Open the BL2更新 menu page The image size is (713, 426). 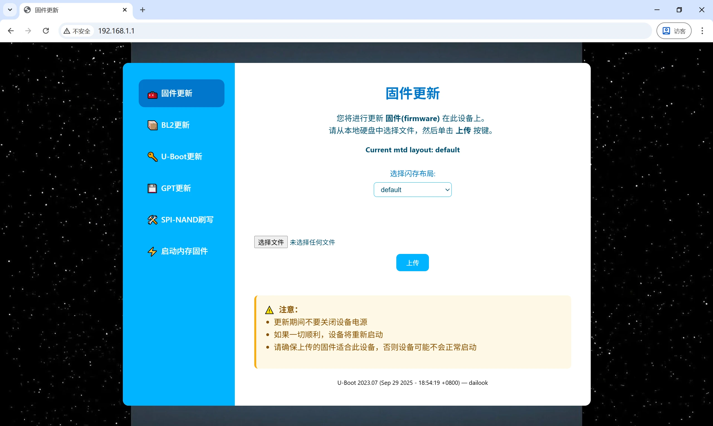[x=175, y=125]
